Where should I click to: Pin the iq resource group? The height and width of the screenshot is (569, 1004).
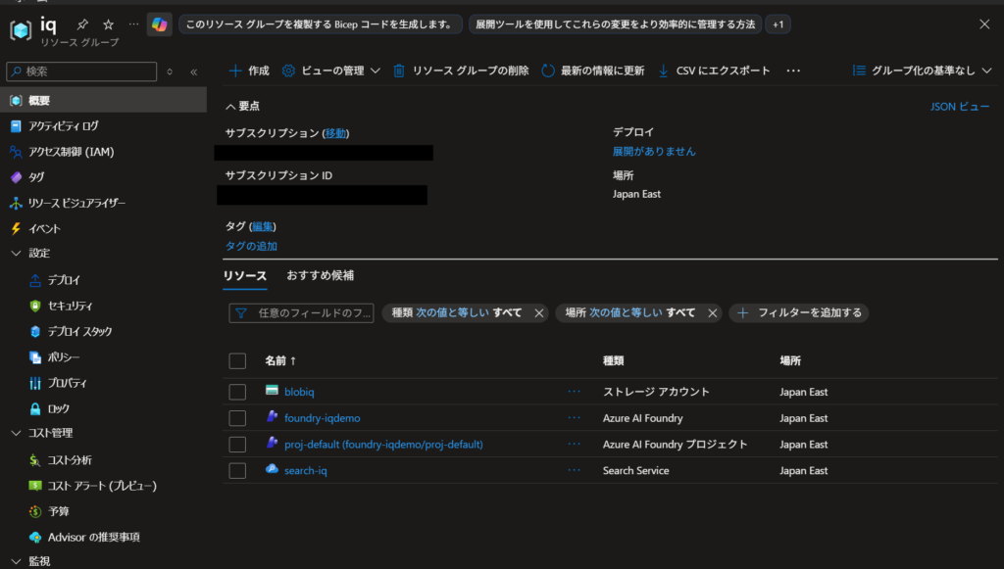click(x=83, y=24)
